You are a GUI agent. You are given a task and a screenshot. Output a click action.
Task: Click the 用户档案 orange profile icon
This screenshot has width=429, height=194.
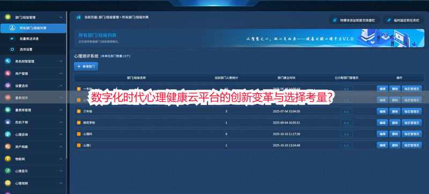pos(8,147)
